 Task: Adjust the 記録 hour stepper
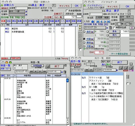[x=117, y=24]
